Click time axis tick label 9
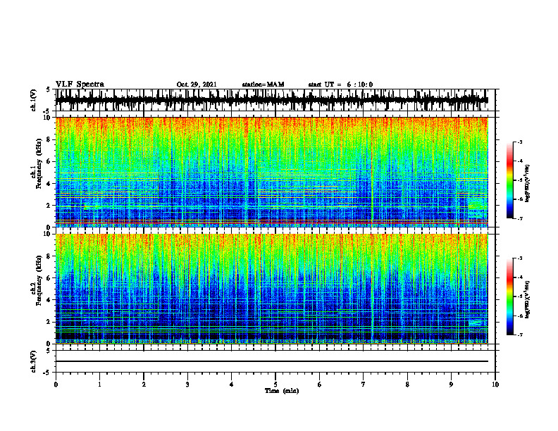The height and width of the screenshot is (431, 558). point(451,385)
